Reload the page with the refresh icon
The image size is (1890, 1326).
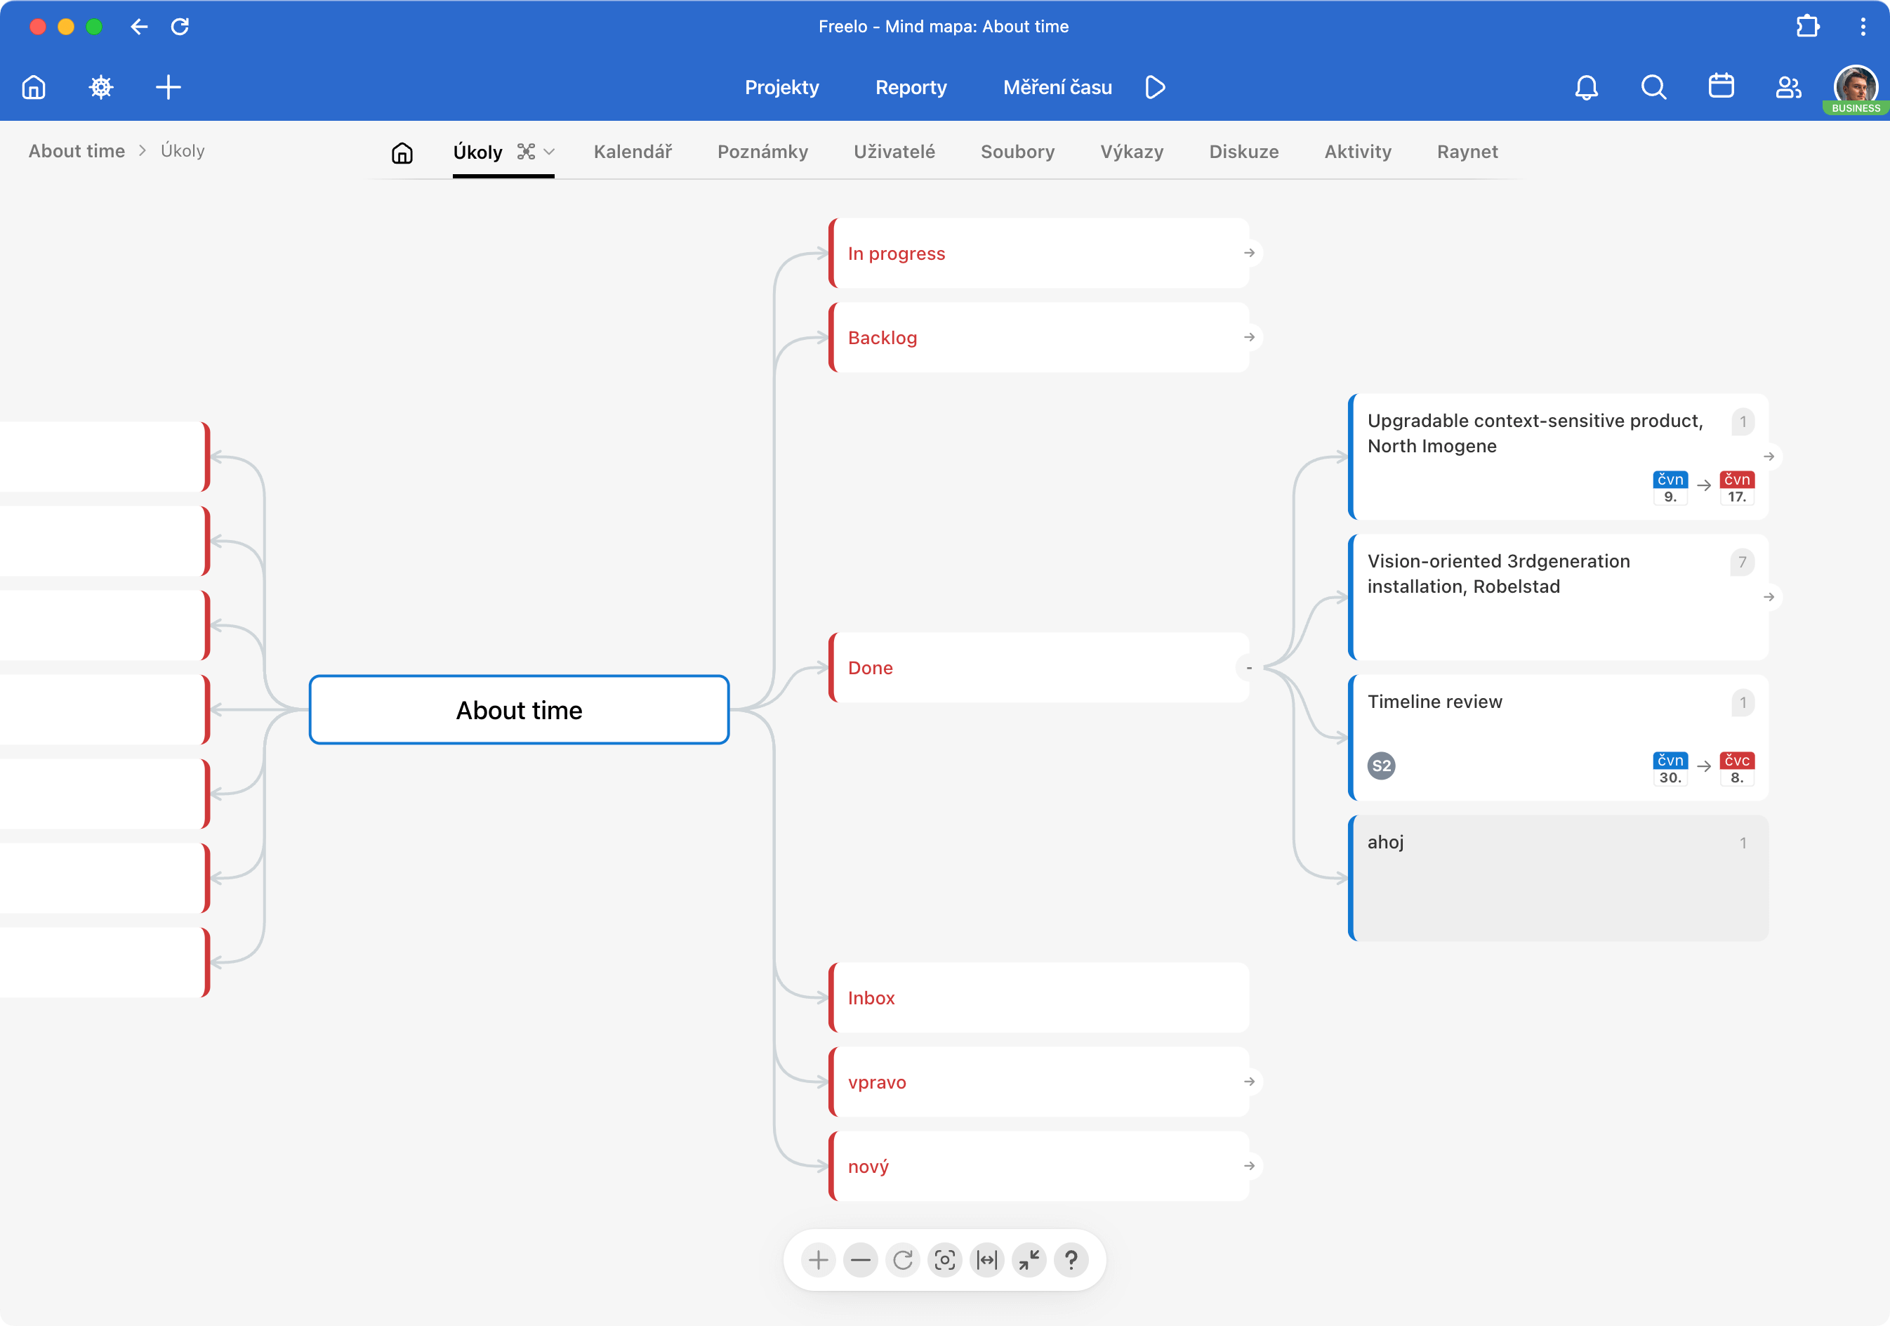(x=180, y=27)
